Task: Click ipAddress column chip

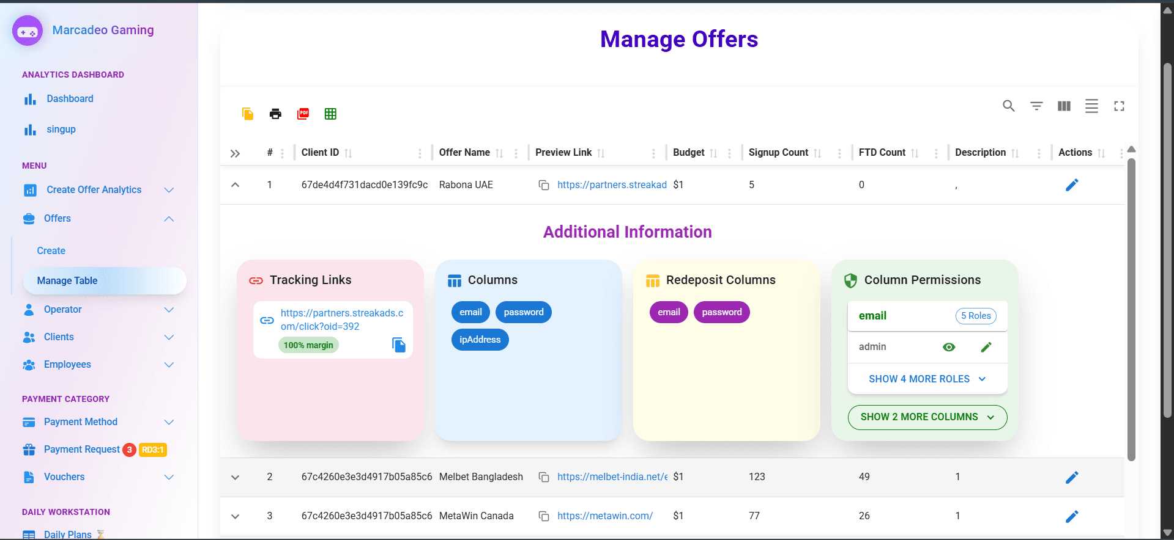Action: 480,340
